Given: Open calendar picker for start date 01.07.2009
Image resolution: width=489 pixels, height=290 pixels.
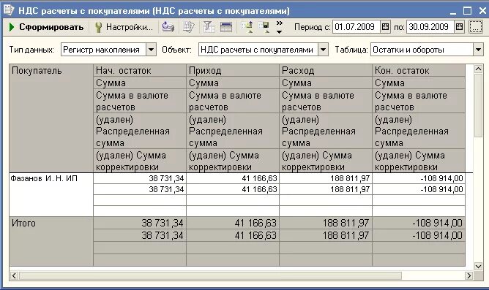Looking at the screenshot, I should (386, 27).
